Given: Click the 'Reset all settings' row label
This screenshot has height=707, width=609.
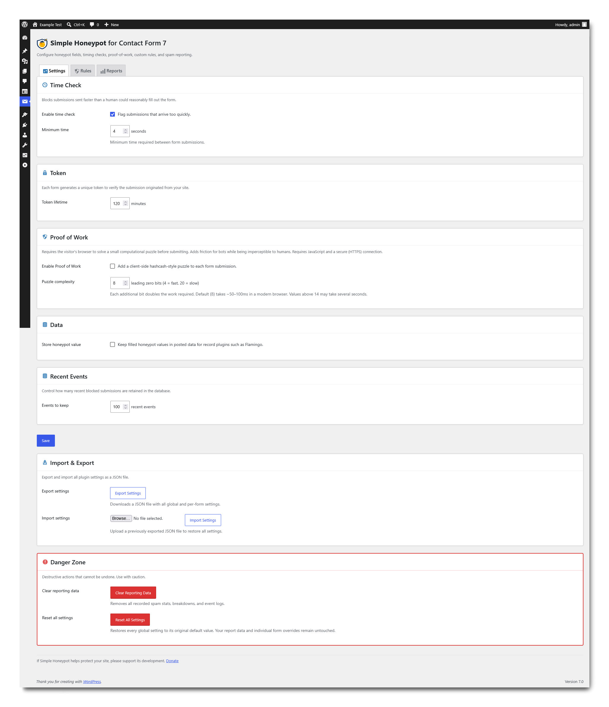Looking at the screenshot, I should coord(57,618).
